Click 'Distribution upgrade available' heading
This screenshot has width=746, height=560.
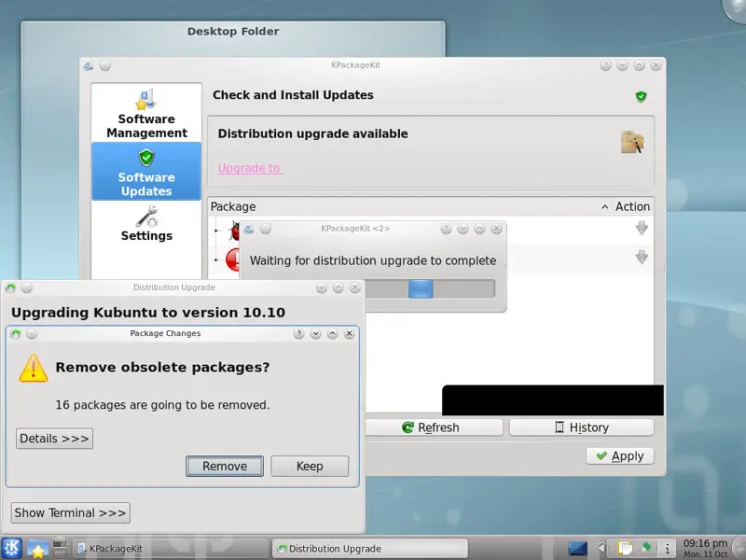click(312, 133)
